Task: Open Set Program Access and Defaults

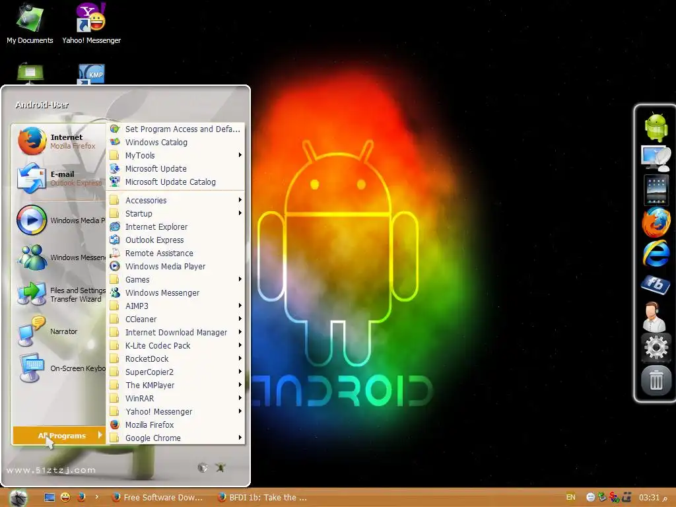Action: (176, 129)
